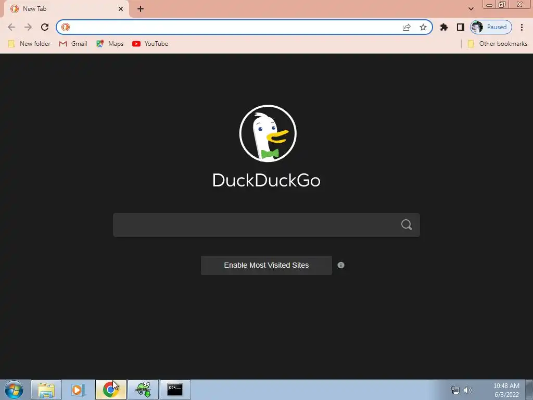Open the Extensions puzzle icon

(x=444, y=27)
